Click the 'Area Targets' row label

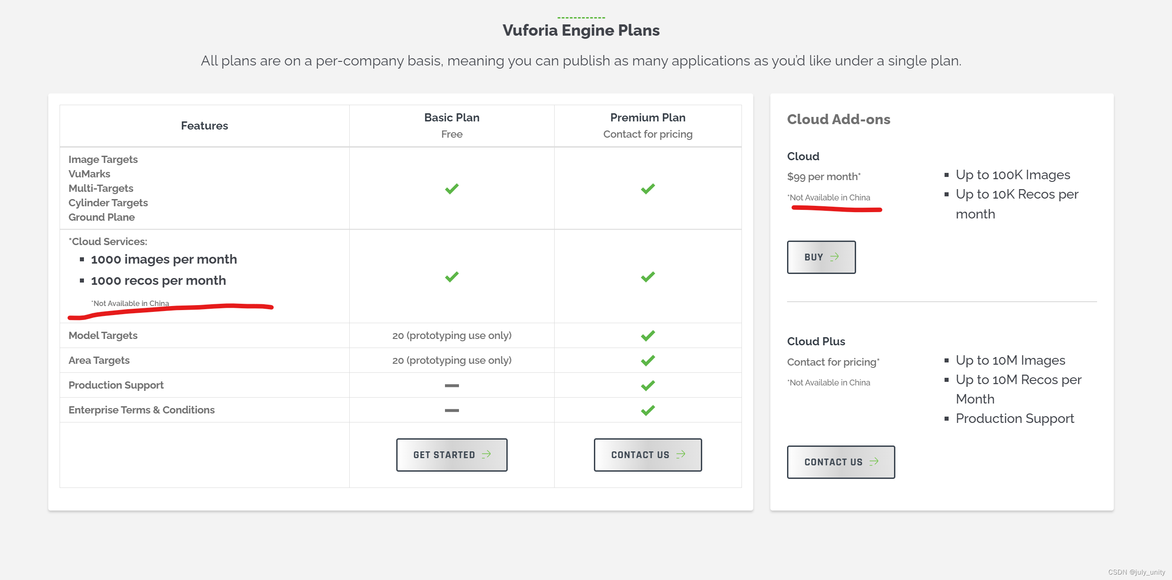pyautogui.click(x=99, y=360)
